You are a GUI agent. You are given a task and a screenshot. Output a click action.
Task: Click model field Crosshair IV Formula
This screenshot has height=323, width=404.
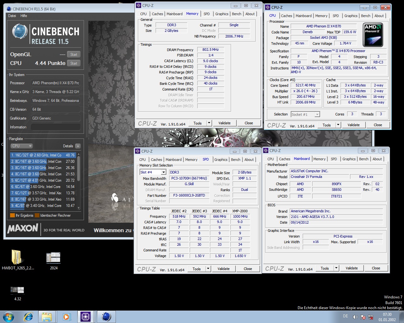pyautogui.click(x=319, y=177)
